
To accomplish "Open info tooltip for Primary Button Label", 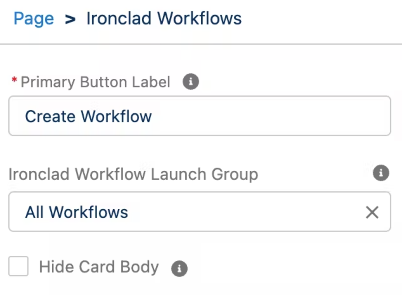I will (191, 82).
